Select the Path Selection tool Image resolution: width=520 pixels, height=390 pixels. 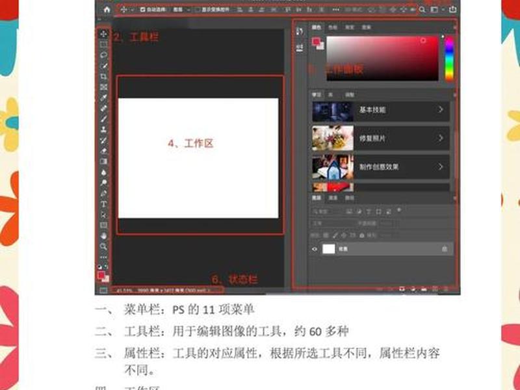tap(103, 214)
